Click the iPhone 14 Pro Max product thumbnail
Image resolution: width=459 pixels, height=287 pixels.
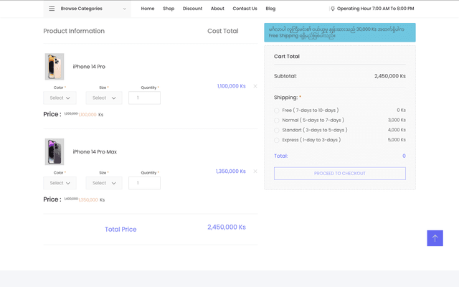click(x=55, y=151)
